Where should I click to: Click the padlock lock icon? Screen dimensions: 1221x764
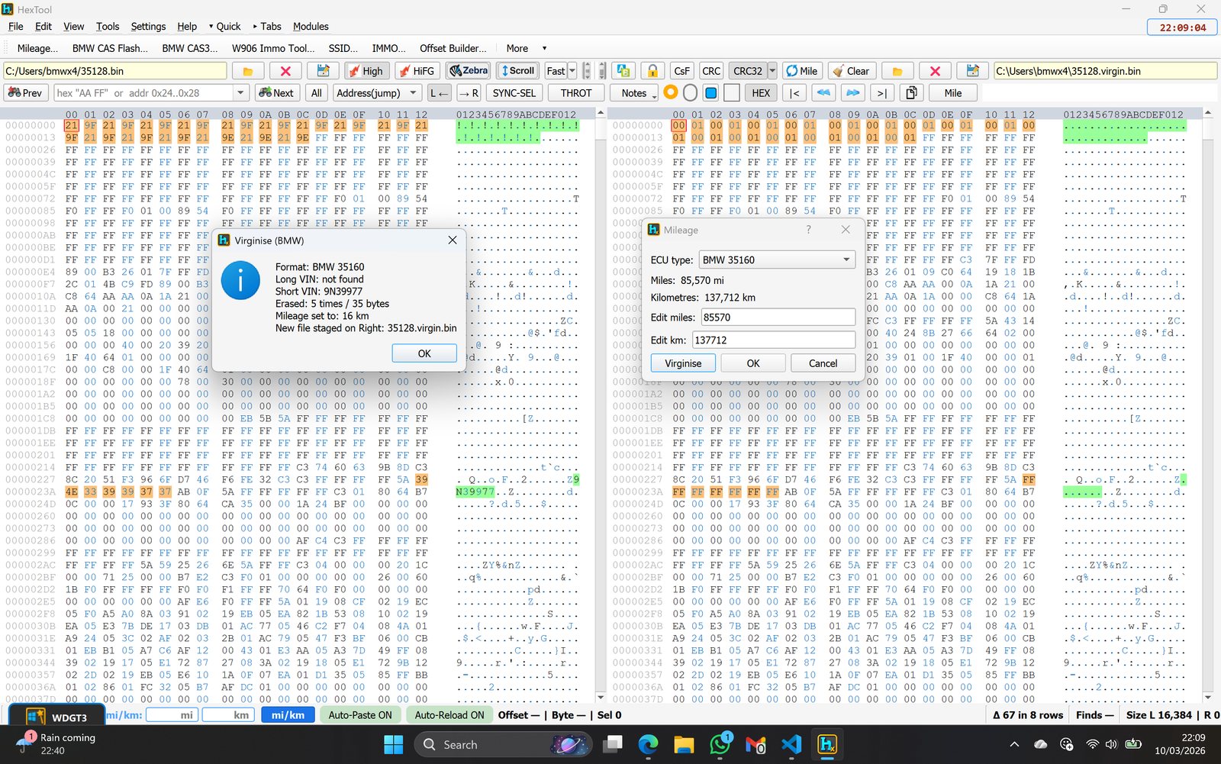(x=652, y=71)
